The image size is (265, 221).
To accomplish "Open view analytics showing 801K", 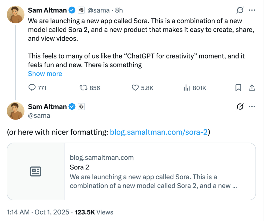I will [187, 88].
